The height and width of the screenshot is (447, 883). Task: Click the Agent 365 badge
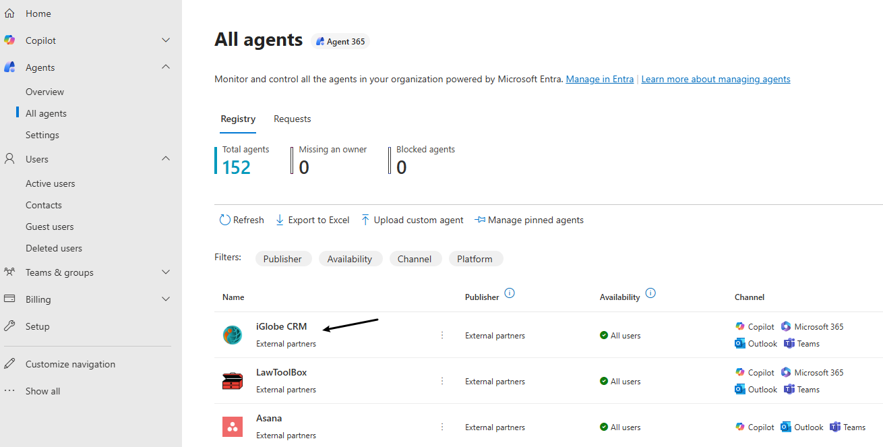pos(340,41)
